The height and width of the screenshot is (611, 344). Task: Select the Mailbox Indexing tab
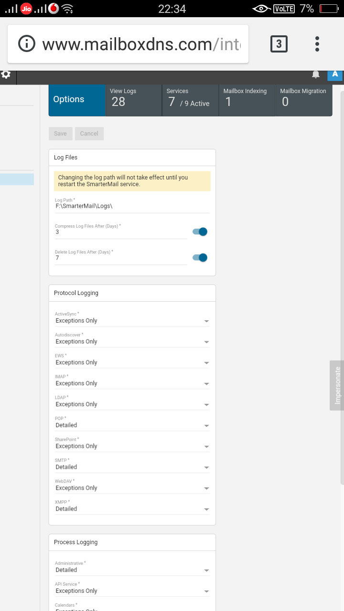247,100
